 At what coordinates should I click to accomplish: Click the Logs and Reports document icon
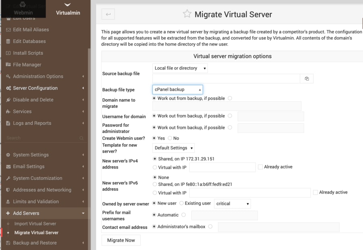[x=8, y=123]
